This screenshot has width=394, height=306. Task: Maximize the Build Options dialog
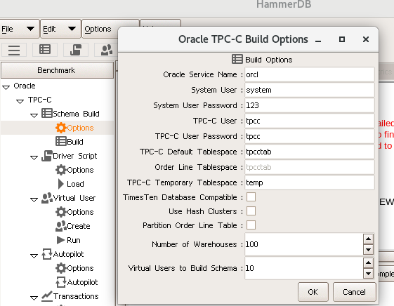[342, 39]
